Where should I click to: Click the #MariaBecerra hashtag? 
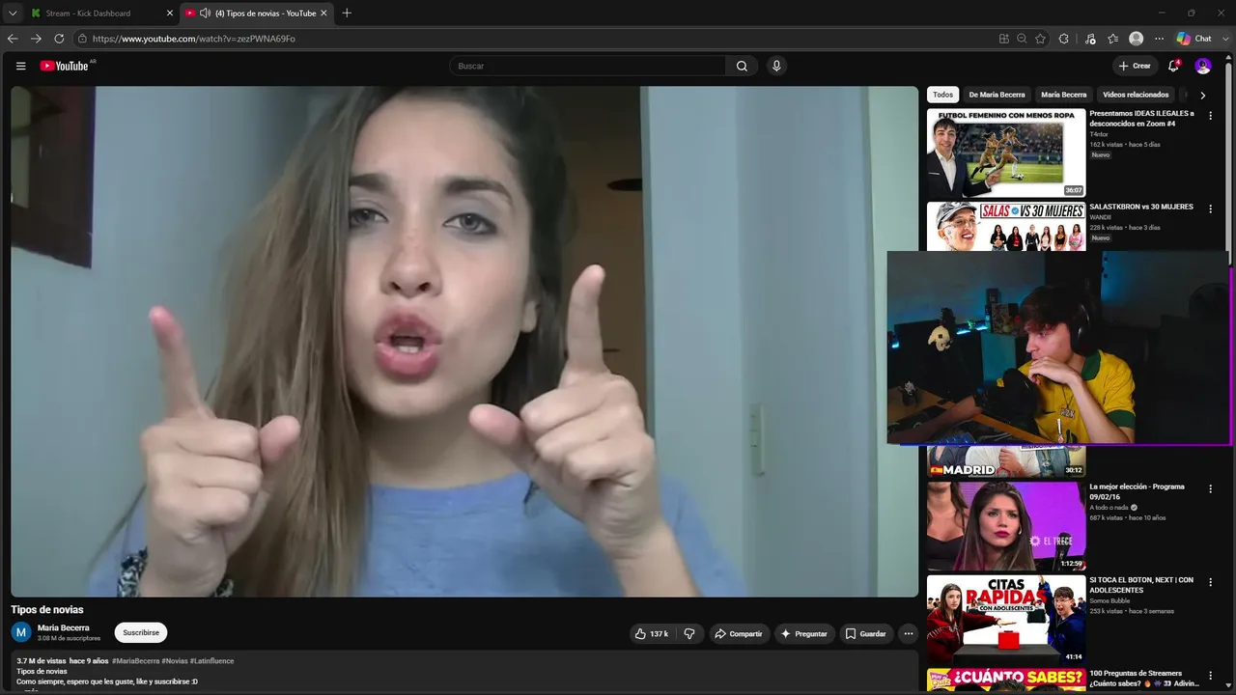coord(135,661)
